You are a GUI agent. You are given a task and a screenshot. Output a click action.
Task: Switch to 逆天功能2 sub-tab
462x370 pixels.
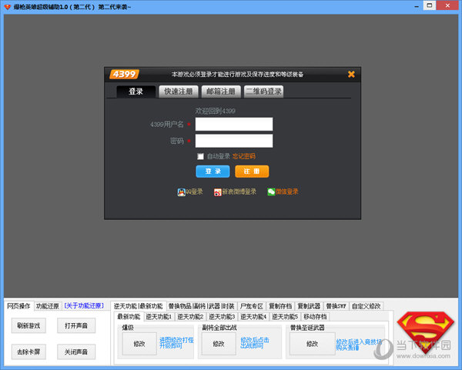point(190,317)
